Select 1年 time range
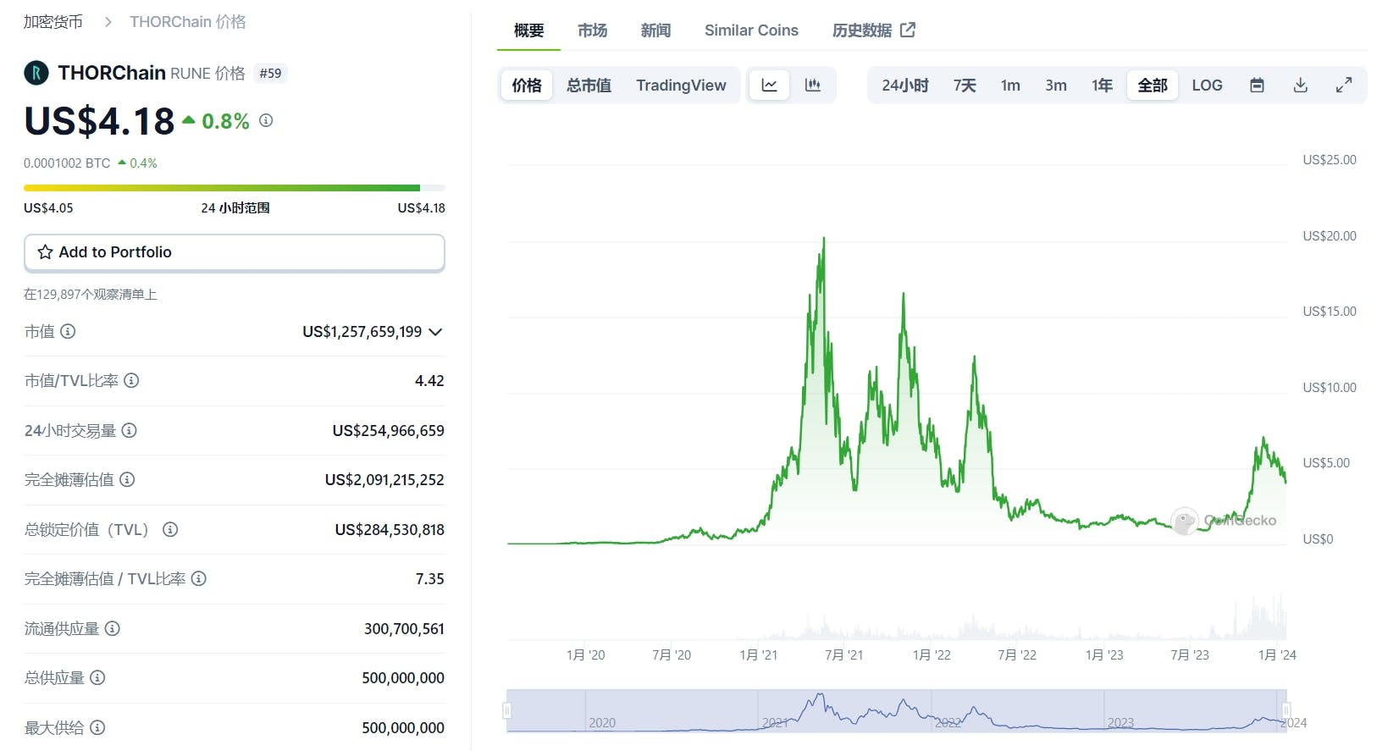This screenshot has height=751, width=1388. pyautogui.click(x=1101, y=86)
